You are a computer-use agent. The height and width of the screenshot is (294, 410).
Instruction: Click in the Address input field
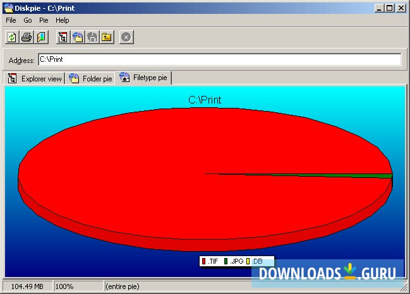219,59
